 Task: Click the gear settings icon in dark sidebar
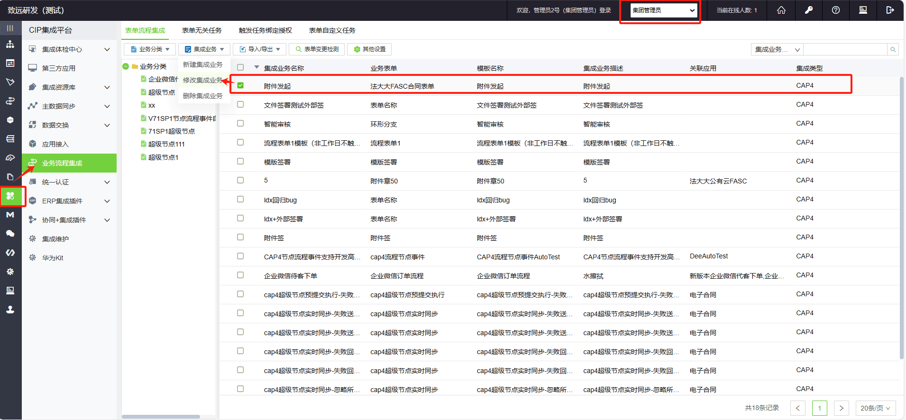point(10,272)
